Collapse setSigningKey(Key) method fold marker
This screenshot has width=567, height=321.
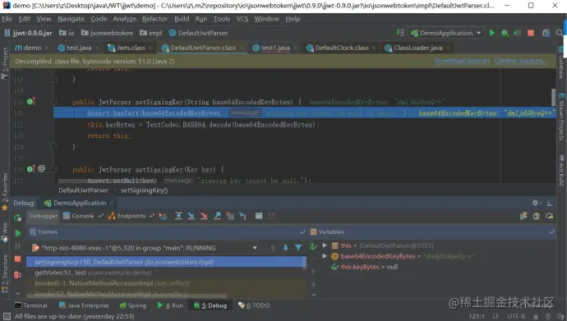click(53, 169)
